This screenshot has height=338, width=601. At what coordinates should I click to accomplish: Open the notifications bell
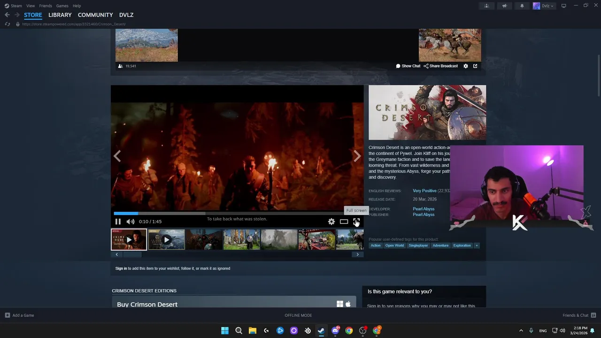pos(522,6)
